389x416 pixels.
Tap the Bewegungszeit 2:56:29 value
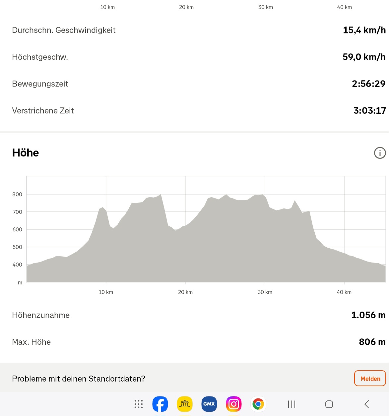pos(368,84)
